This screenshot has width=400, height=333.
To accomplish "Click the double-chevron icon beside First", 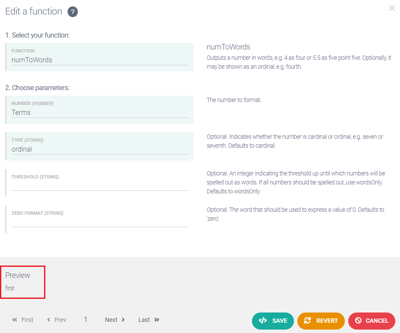I will click(x=15, y=320).
